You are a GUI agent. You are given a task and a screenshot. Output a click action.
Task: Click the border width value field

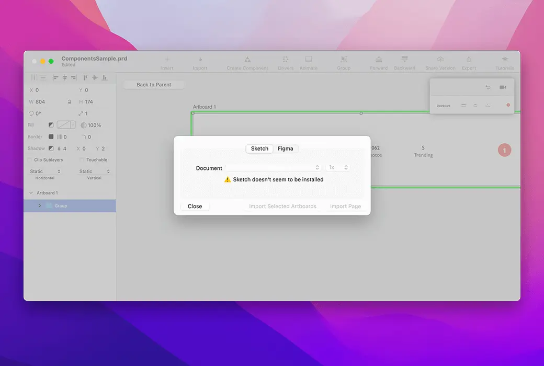point(65,137)
